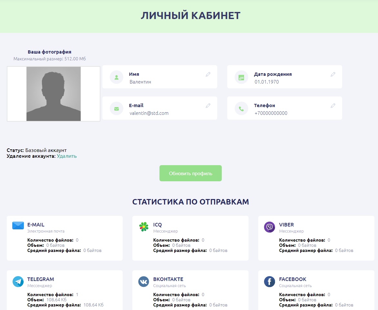Click the green envelope icon beside E-mail
Image resolution: width=378 pixels, height=310 pixels.
pos(117,109)
